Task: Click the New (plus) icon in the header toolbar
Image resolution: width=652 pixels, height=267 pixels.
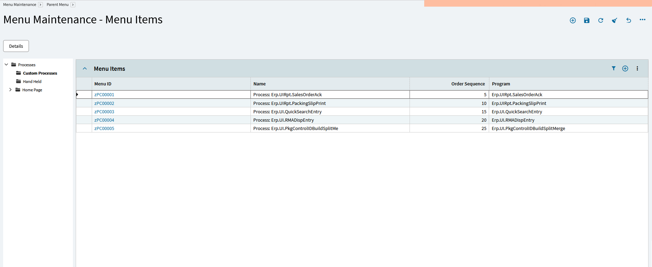Action: coord(573,20)
